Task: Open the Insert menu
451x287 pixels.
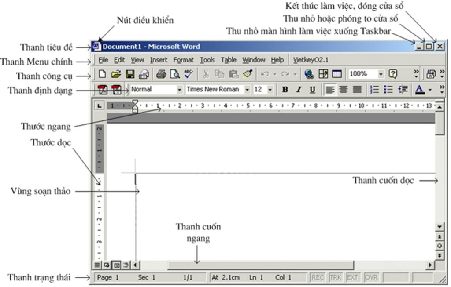Action: [159, 60]
